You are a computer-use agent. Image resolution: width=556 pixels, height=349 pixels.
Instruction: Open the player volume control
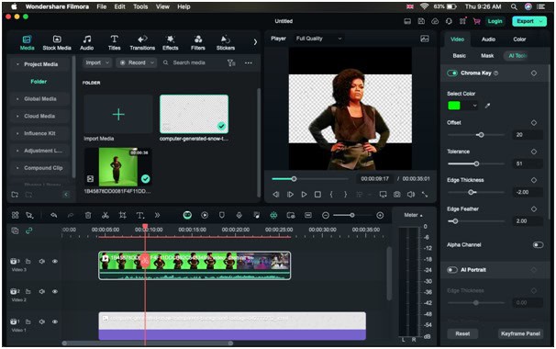point(411,194)
